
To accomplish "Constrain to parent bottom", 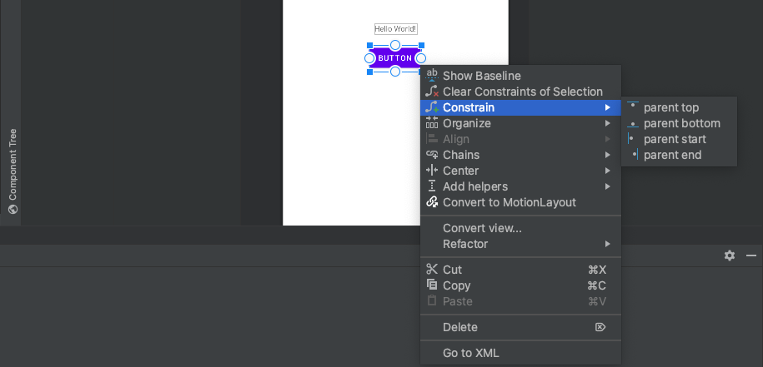I will pyautogui.click(x=680, y=123).
